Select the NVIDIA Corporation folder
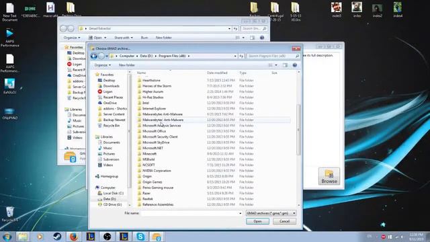 (x=157, y=171)
